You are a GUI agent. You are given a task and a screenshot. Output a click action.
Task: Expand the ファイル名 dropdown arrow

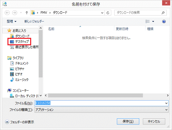pyautogui.click(x=166, y=103)
